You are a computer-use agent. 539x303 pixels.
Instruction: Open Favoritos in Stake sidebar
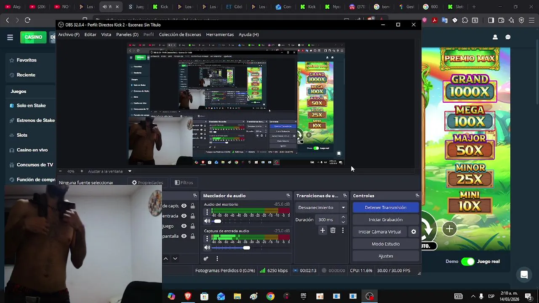click(x=27, y=60)
